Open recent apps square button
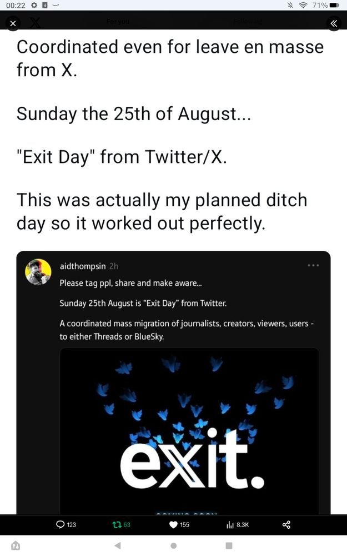This screenshot has height=556, width=347. 229,545
